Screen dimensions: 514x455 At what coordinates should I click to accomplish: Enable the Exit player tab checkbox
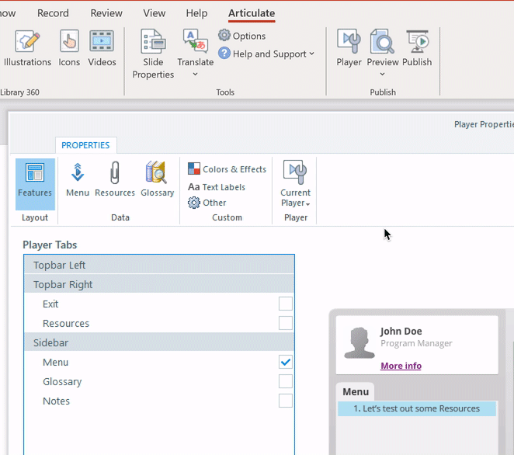286,304
